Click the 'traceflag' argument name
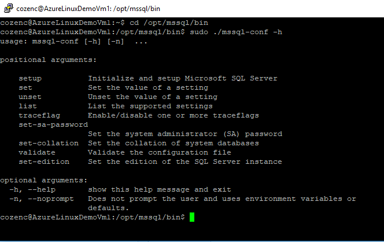This screenshot has height=242, width=384. pos(39,115)
